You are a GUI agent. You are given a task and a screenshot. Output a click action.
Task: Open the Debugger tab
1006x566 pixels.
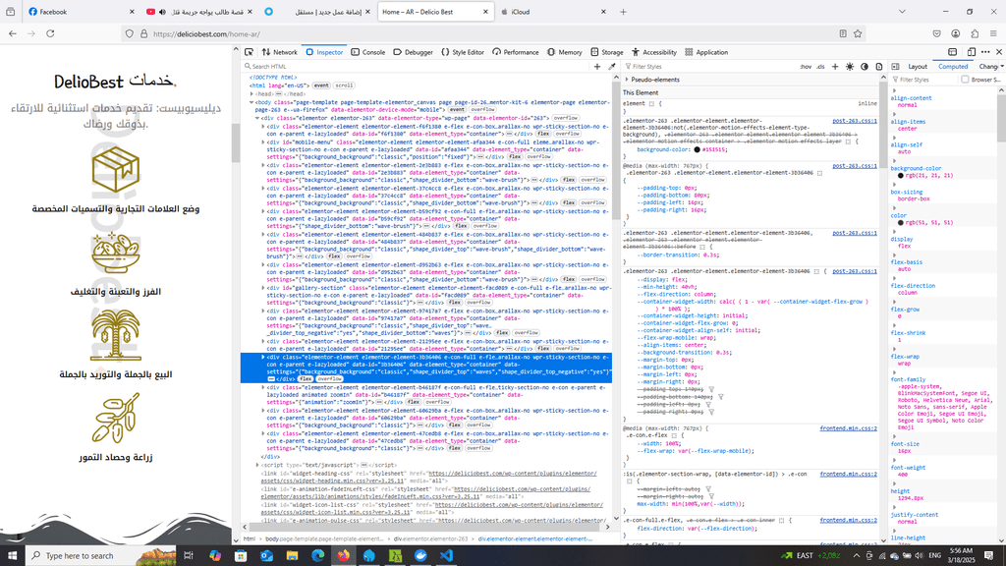pyautogui.click(x=413, y=52)
